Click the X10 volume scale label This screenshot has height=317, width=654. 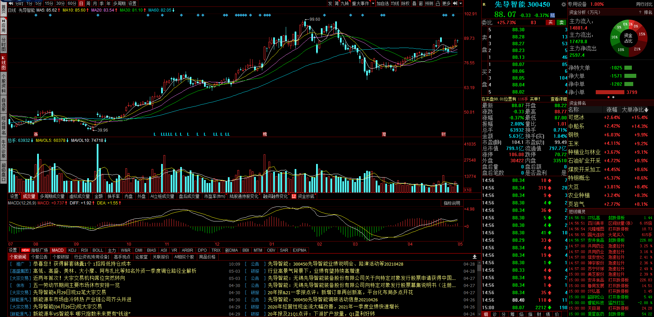pyautogui.click(x=468, y=190)
